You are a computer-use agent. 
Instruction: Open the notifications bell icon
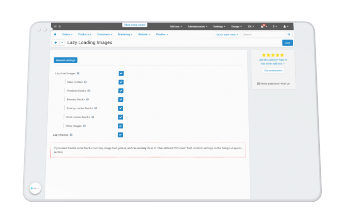262,27
